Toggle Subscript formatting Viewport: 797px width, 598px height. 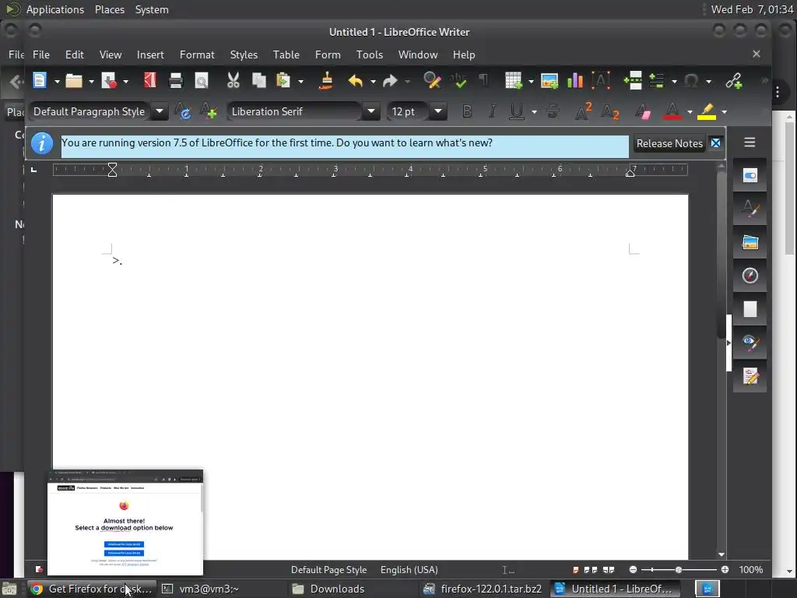[609, 111]
